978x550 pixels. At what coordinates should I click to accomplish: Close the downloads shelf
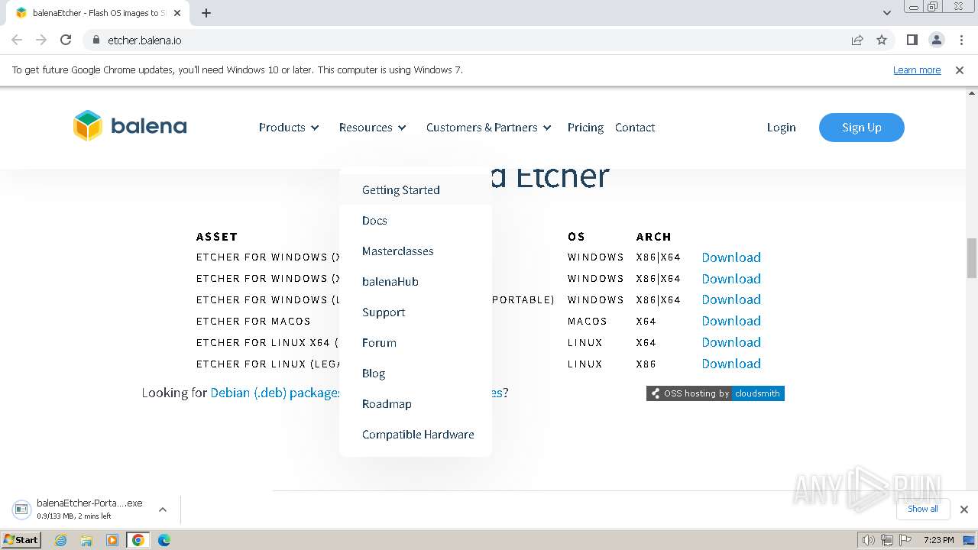963,509
